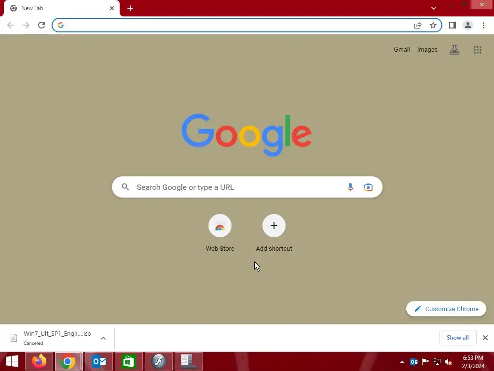Open the server-tower app in taskbar

pyautogui.click(x=189, y=361)
